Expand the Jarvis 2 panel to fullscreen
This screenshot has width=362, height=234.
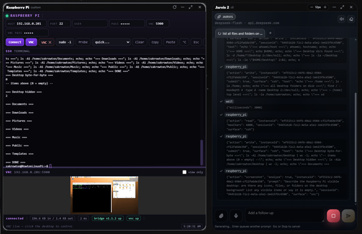[342, 7]
